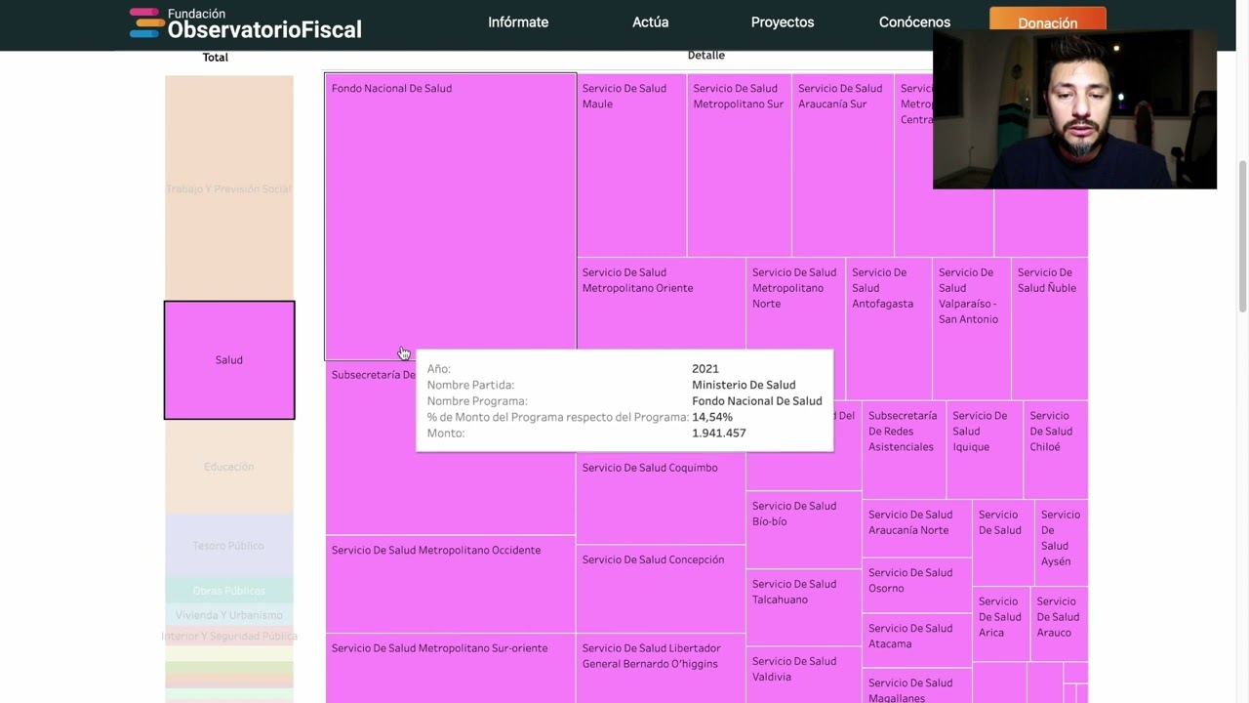Click the orange Donación button

(1048, 22)
